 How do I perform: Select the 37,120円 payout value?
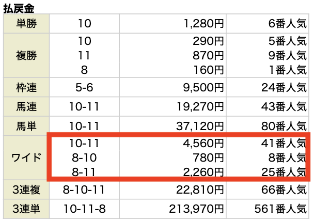200,125
